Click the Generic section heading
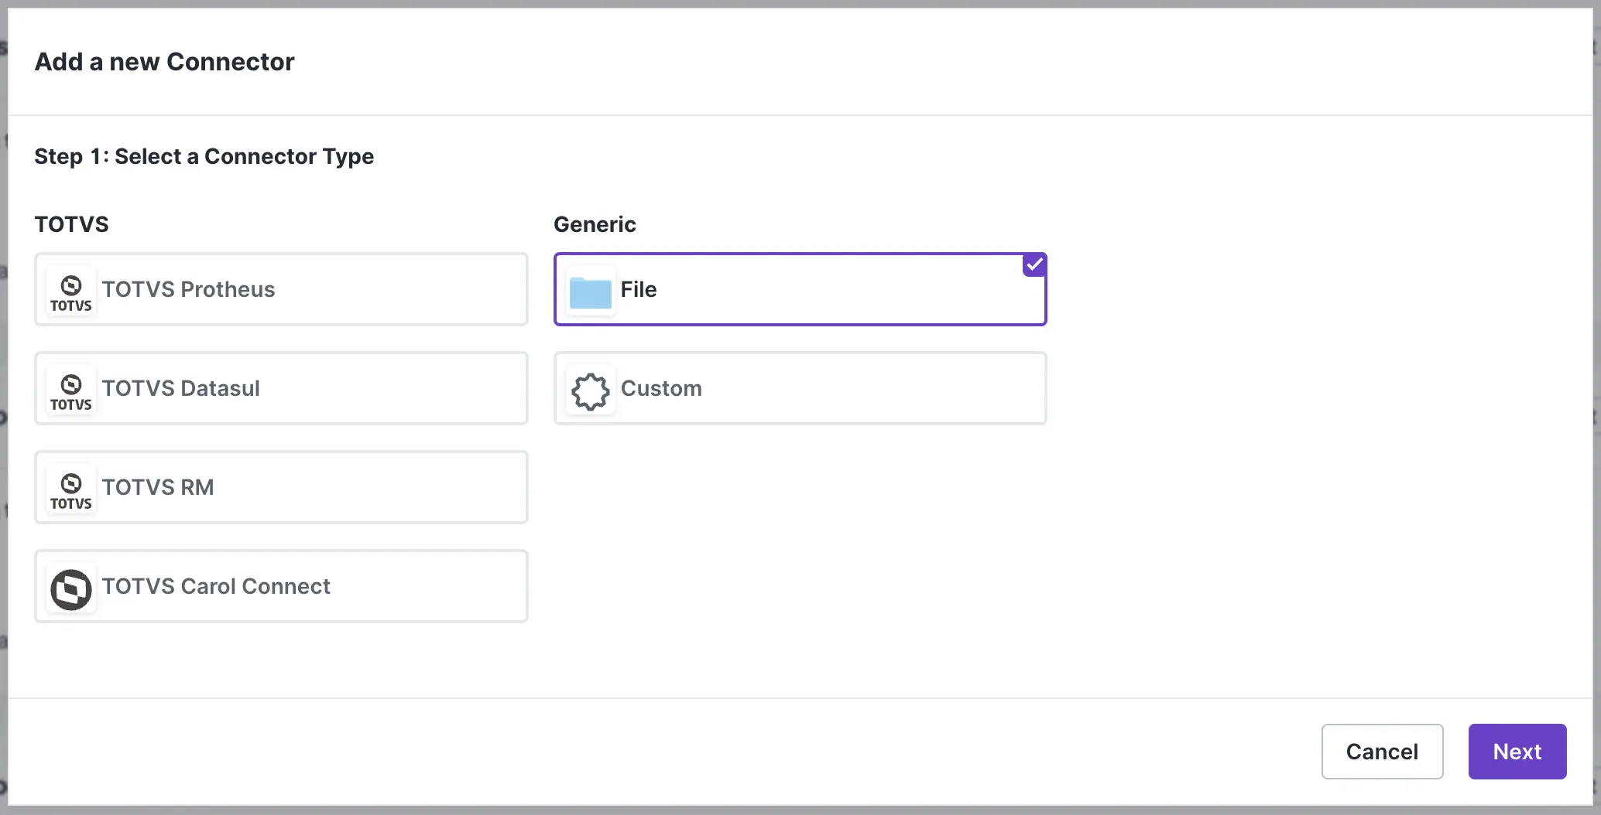The height and width of the screenshot is (815, 1601). (x=595, y=224)
